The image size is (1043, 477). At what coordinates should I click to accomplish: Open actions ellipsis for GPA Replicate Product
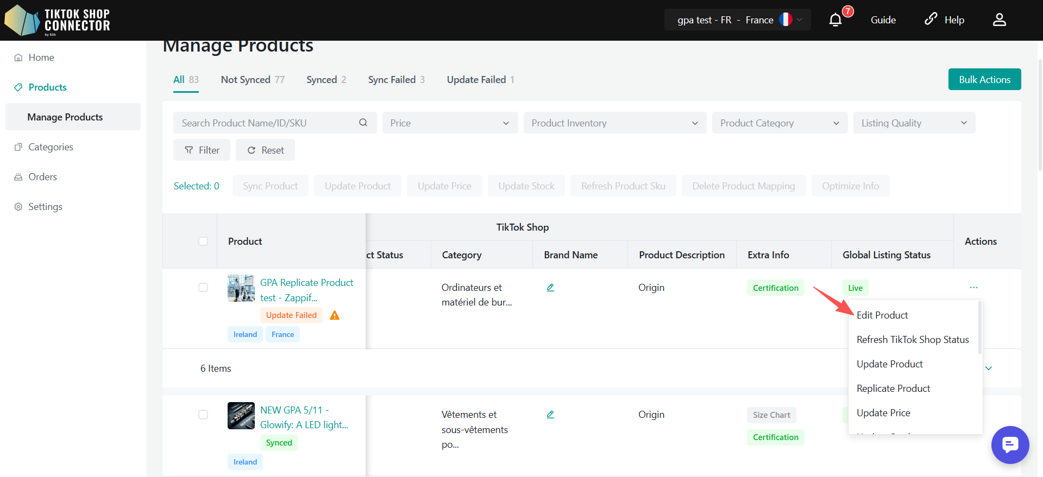(x=973, y=288)
